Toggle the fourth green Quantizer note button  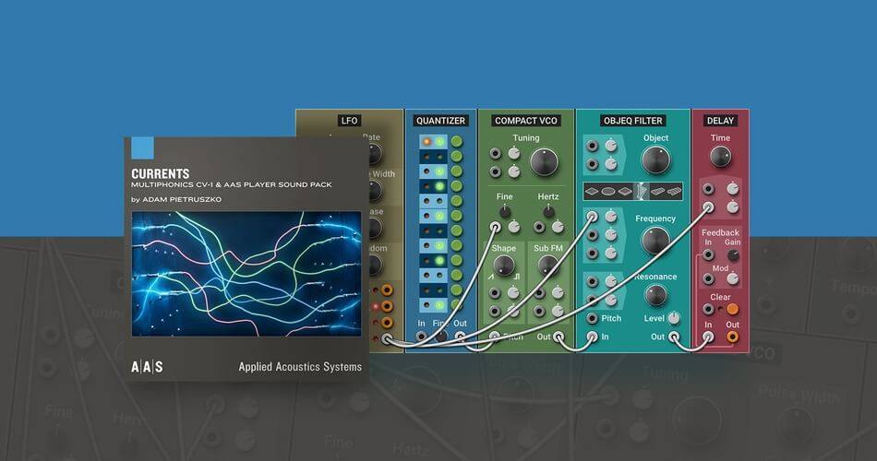(457, 186)
